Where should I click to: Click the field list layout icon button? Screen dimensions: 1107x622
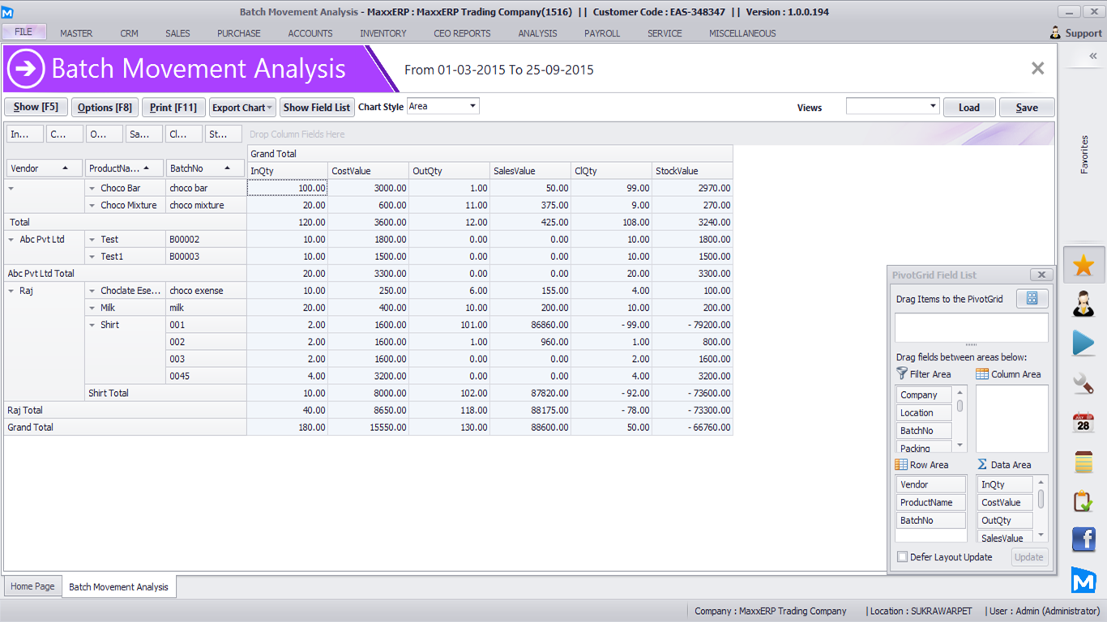click(x=1032, y=299)
